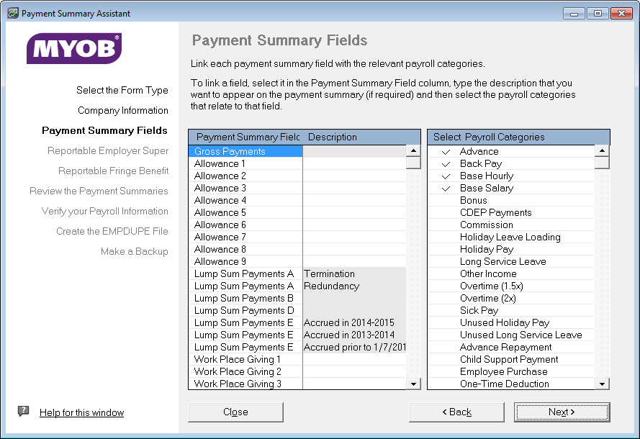Close the assistant with the Close button
Viewport: 640px width, 439px height.
pyautogui.click(x=234, y=412)
